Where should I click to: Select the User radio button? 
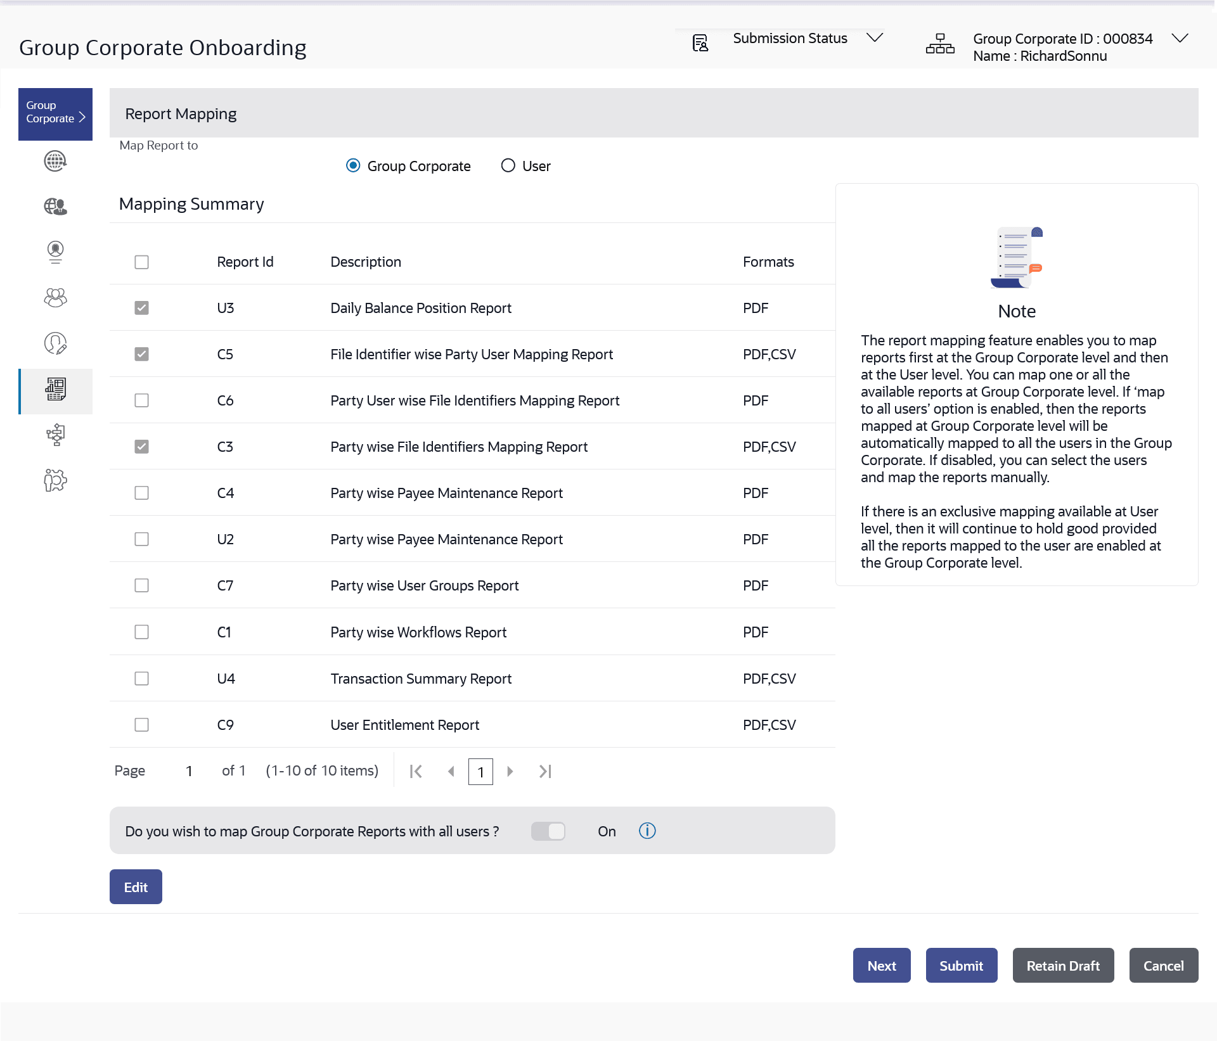[x=508, y=165]
